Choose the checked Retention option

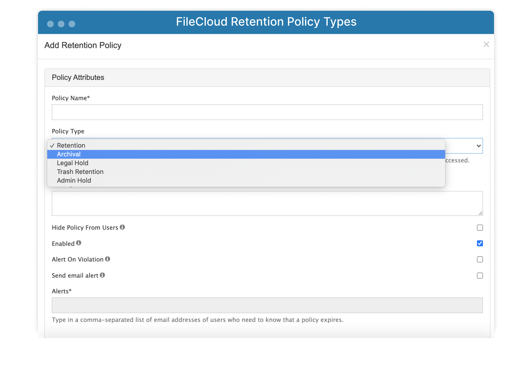[x=71, y=146]
